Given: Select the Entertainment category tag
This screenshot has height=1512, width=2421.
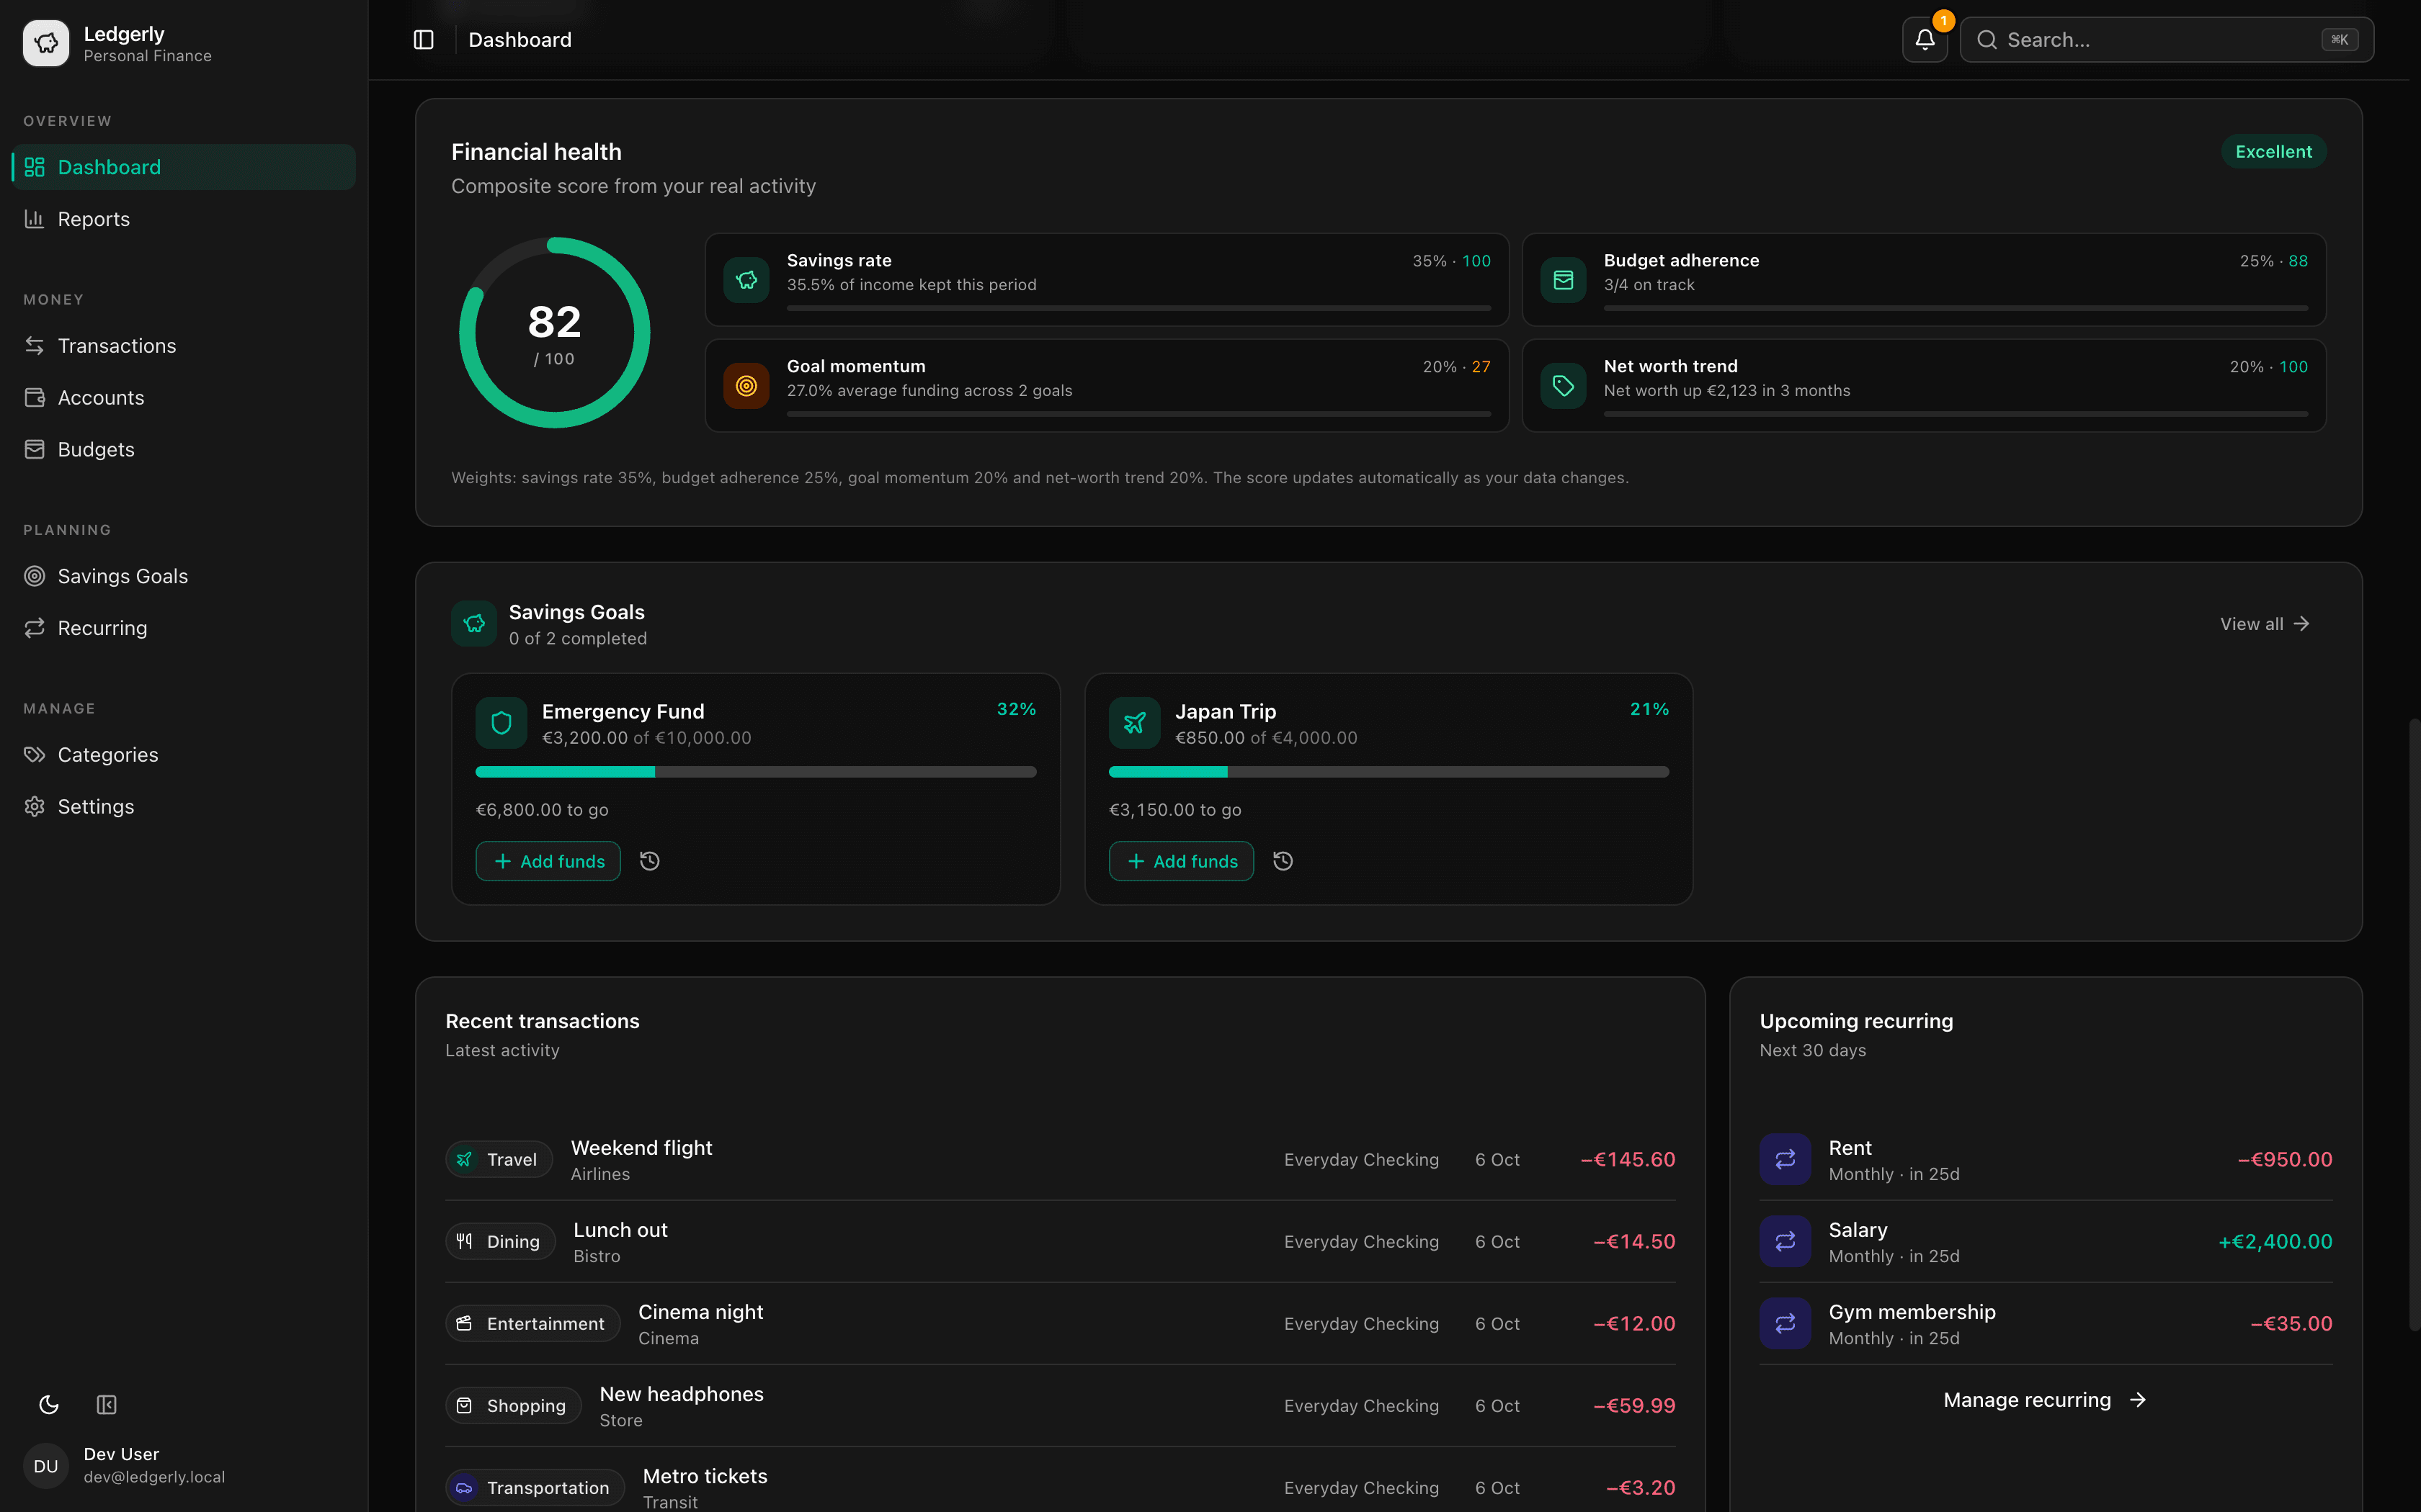Looking at the screenshot, I should tap(532, 1323).
